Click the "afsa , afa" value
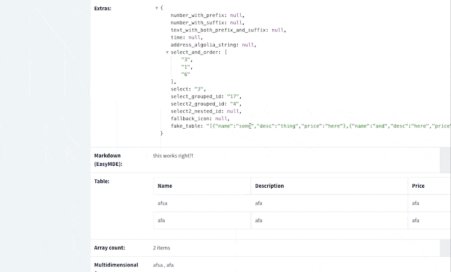 point(163,265)
